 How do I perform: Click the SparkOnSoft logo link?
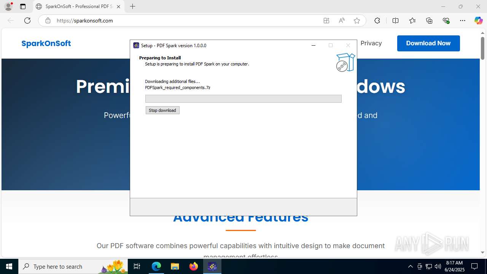pos(46,43)
